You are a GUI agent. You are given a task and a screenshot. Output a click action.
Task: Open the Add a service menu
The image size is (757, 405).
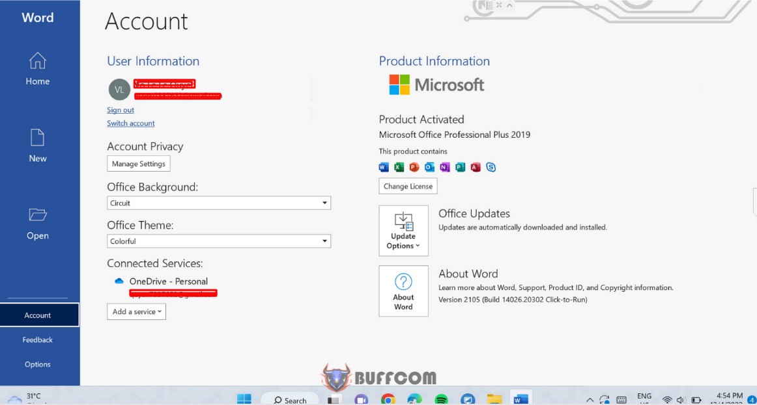coord(137,311)
